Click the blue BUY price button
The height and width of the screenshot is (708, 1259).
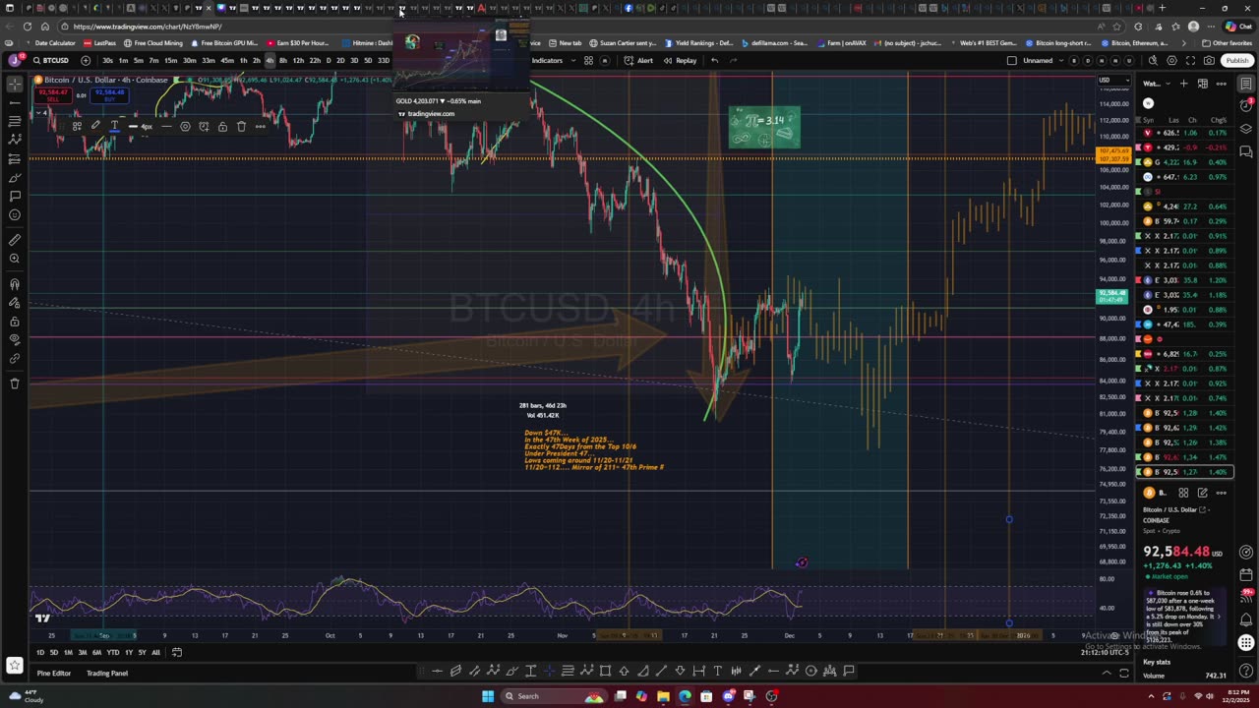point(109,94)
